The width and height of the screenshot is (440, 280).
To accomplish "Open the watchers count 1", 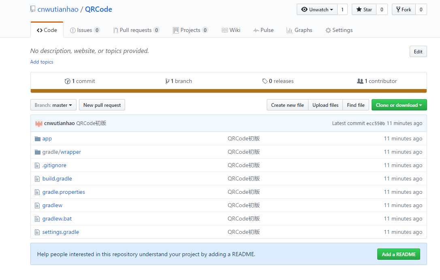I will [x=342, y=10].
